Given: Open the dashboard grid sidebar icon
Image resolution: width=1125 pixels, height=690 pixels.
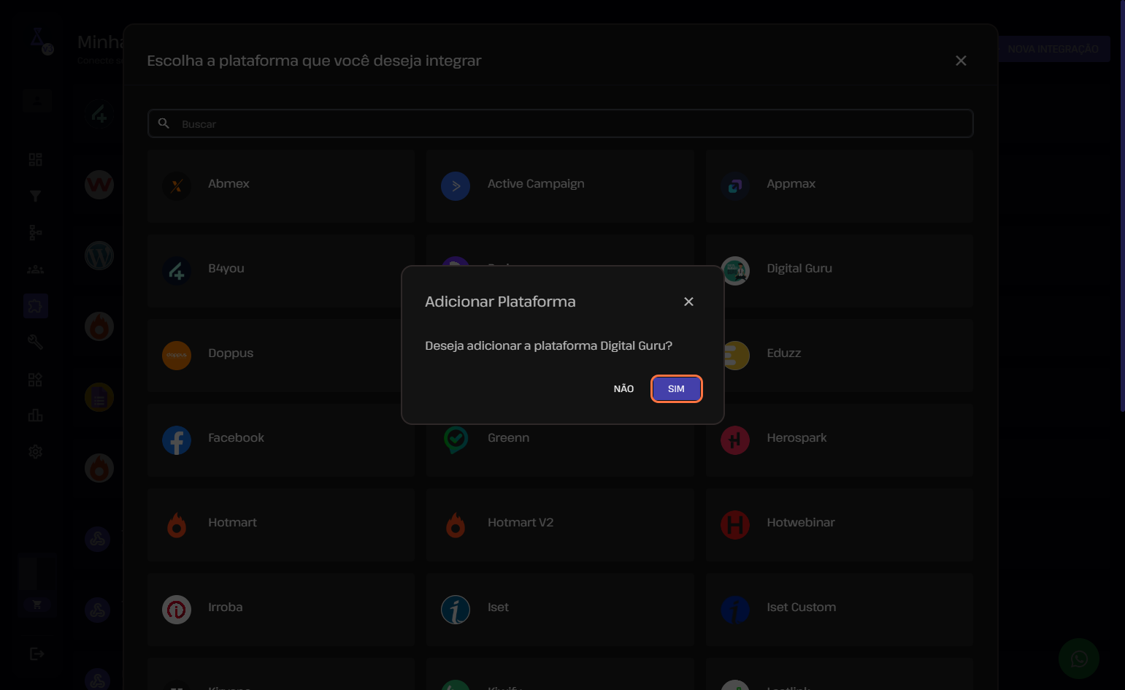Looking at the screenshot, I should tap(35, 159).
